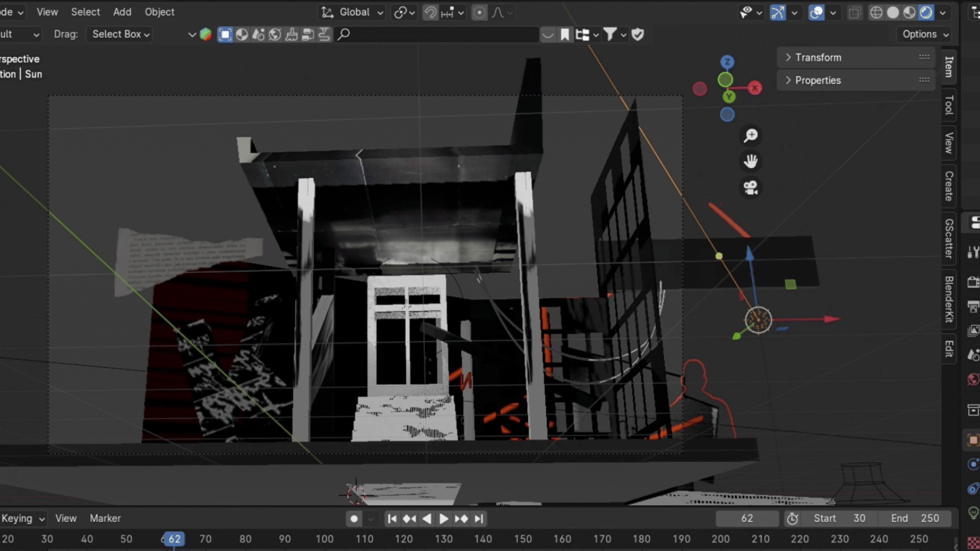Switch to the GScatter sidebar tab
The height and width of the screenshot is (551, 980).
949,239
